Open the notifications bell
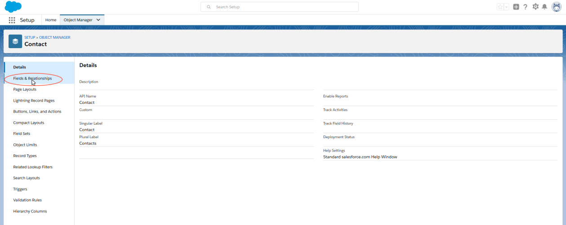The height and width of the screenshot is (225, 566). tap(544, 7)
